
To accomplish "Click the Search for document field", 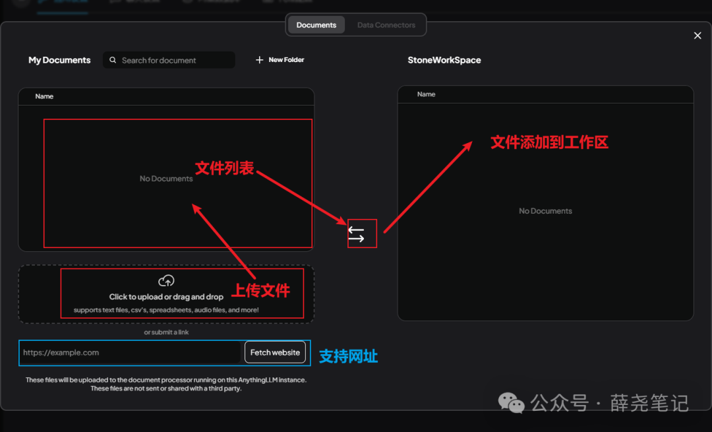I will tap(169, 60).
